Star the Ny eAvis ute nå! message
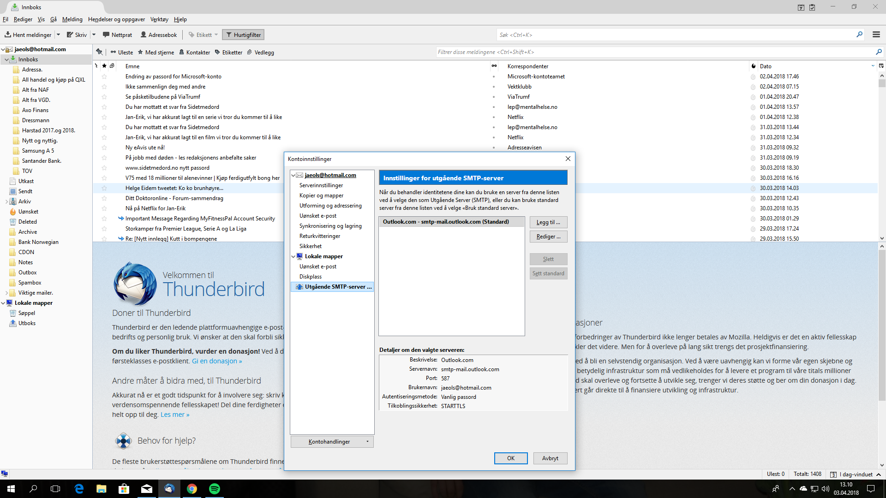Viewport: 886px width, 498px height. pyautogui.click(x=104, y=148)
